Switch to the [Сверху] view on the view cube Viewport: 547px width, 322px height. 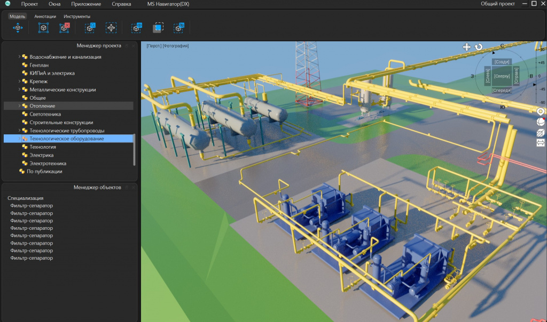click(502, 76)
